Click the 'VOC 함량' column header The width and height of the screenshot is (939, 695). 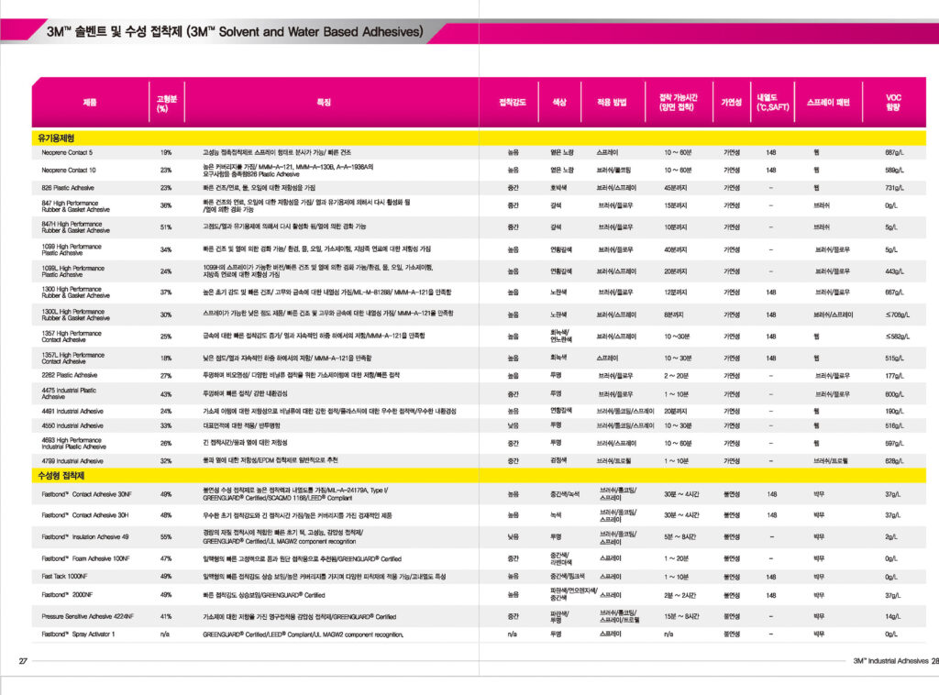pyautogui.click(x=893, y=103)
